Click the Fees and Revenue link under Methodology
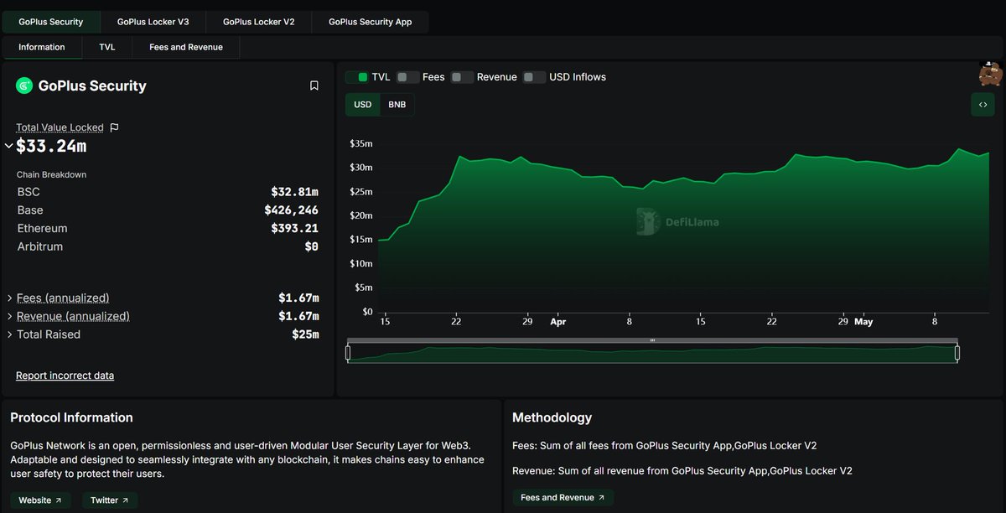Image resolution: width=1006 pixels, height=513 pixels. 563,498
